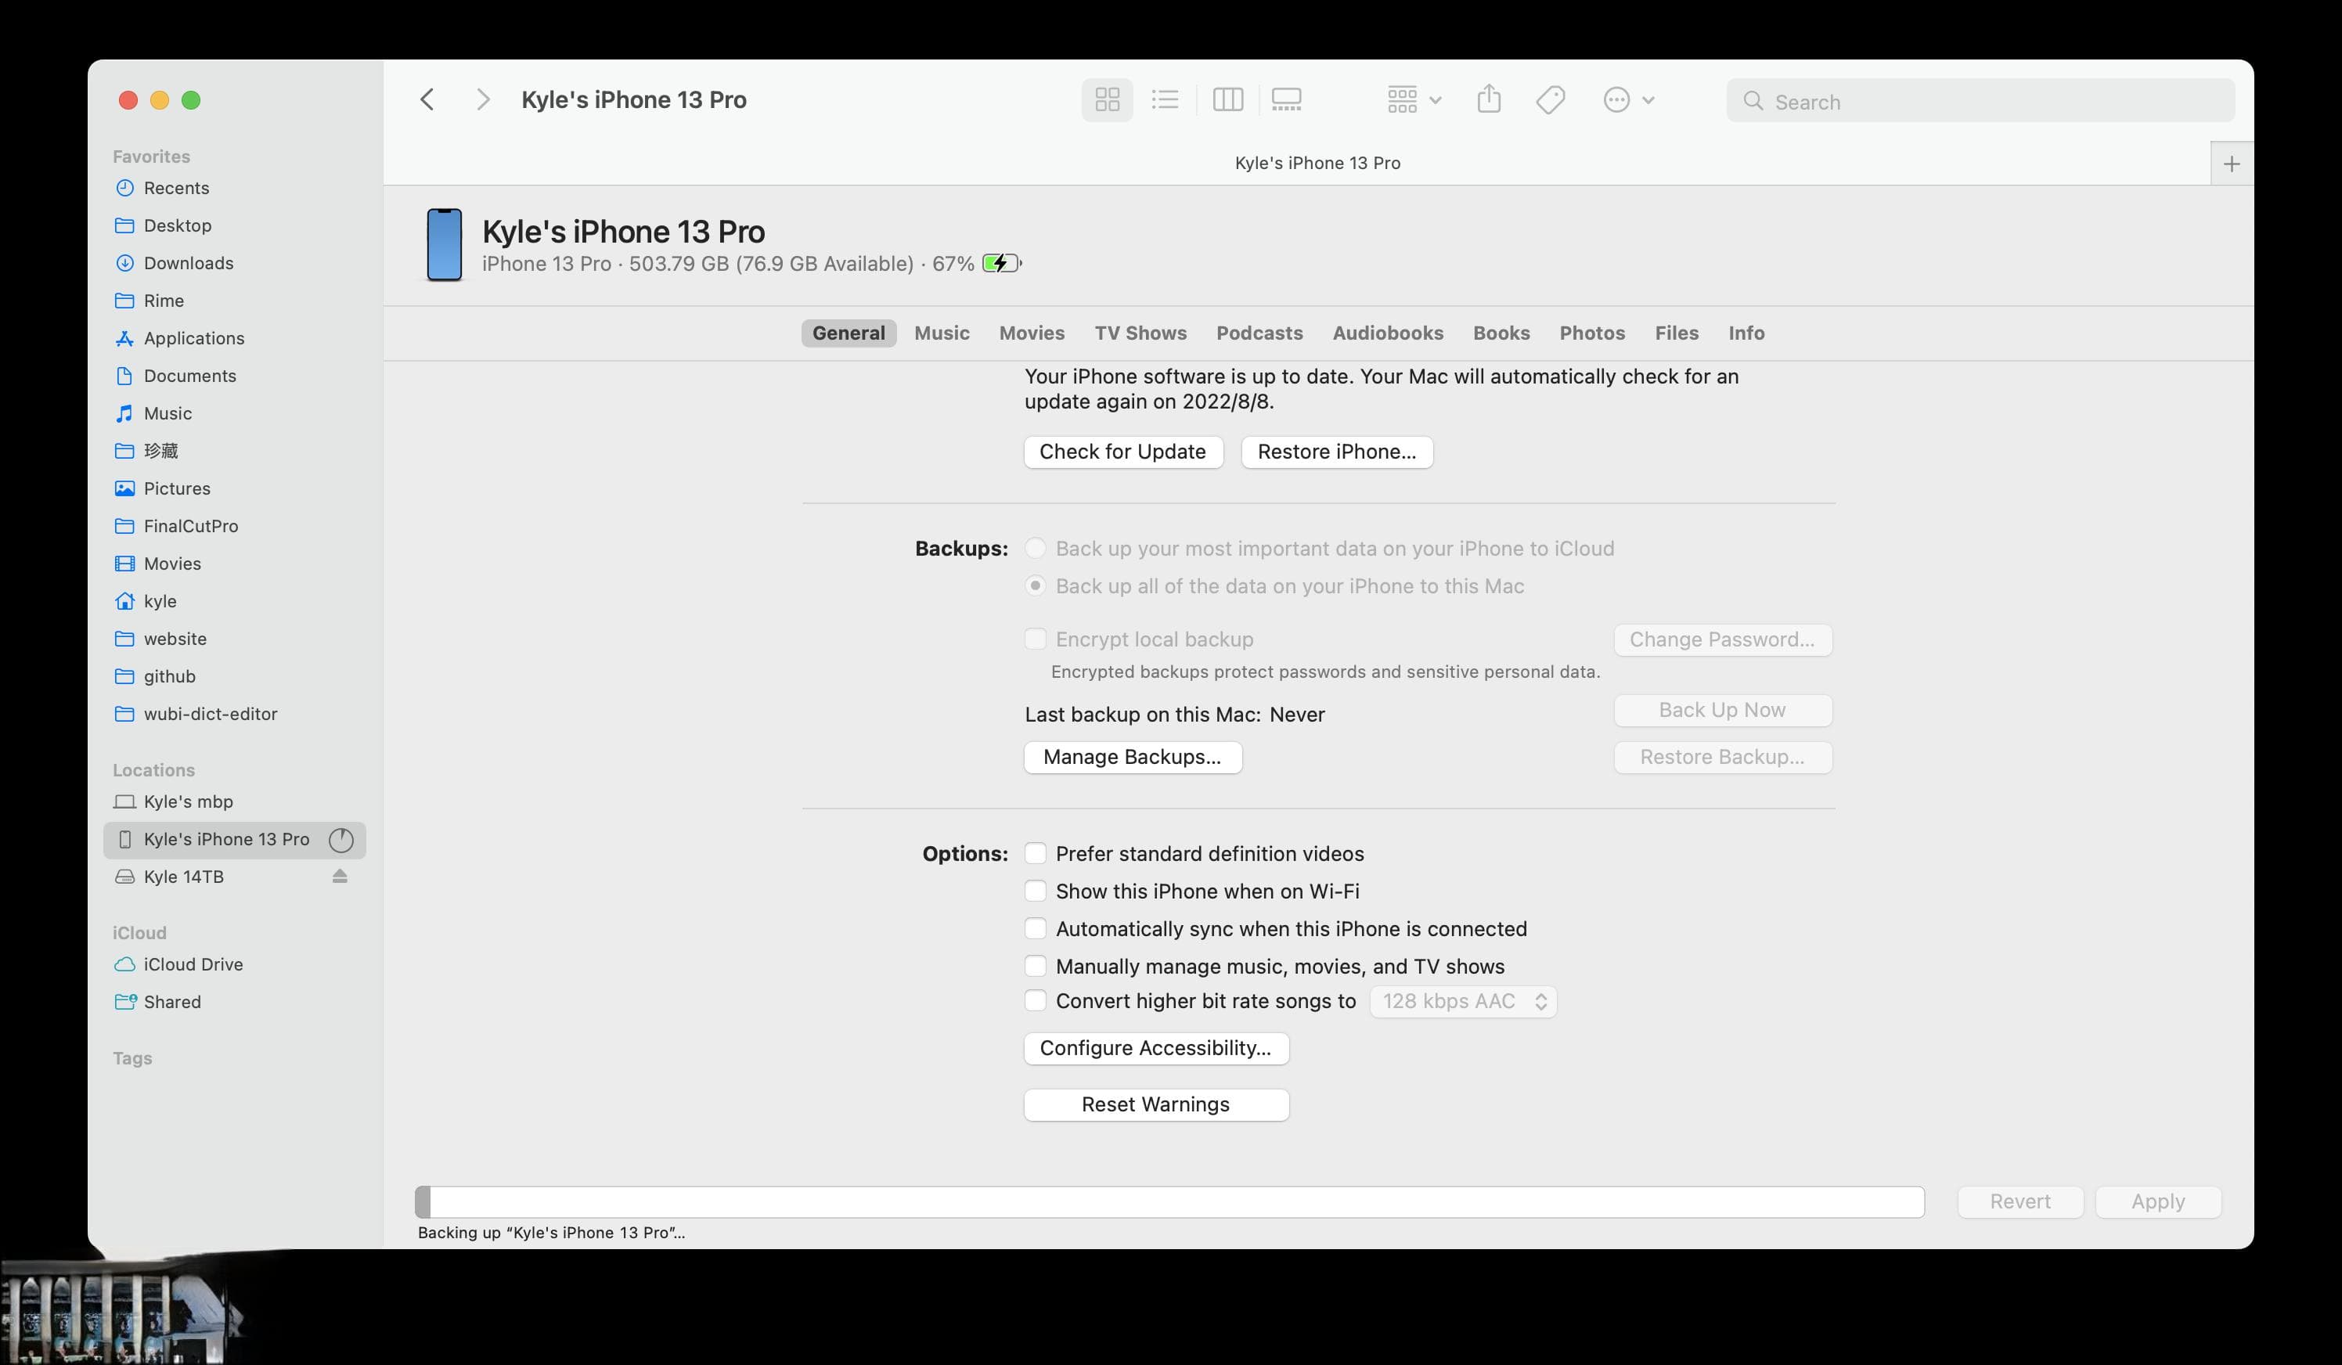The image size is (2342, 1365).
Task: Click the iPhone device image
Action: (x=445, y=244)
